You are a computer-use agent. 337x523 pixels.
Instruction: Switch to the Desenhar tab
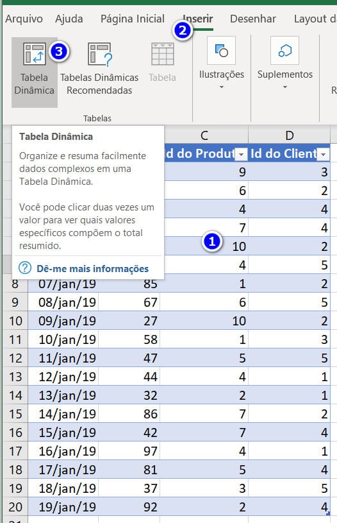coord(253,19)
